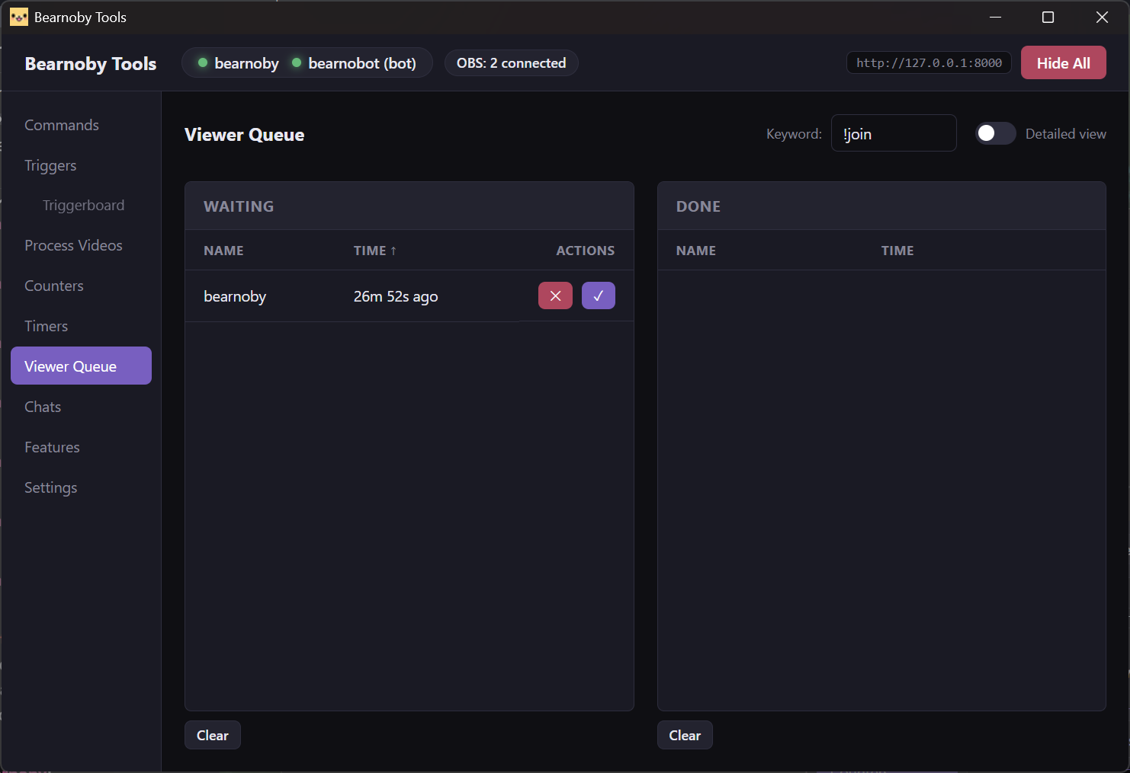Click the OBS: 2 connected status pill
The image size is (1130, 773).
click(x=511, y=62)
